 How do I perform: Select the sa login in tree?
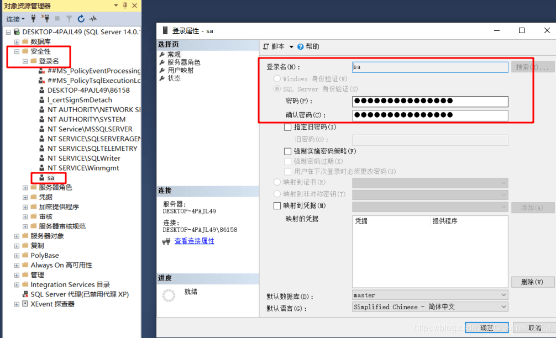50,178
